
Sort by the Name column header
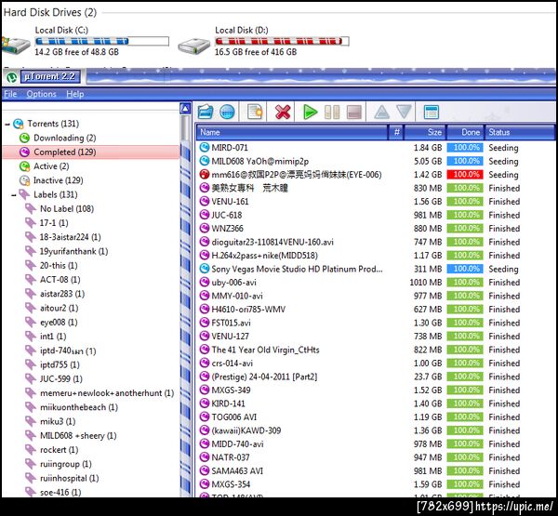(291, 132)
